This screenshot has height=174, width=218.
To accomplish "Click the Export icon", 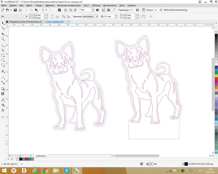I will click(x=71, y=10).
